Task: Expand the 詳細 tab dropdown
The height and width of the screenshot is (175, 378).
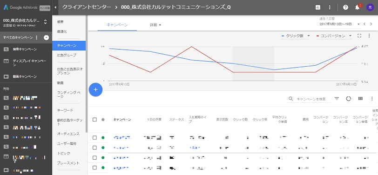Action: coord(155,25)
